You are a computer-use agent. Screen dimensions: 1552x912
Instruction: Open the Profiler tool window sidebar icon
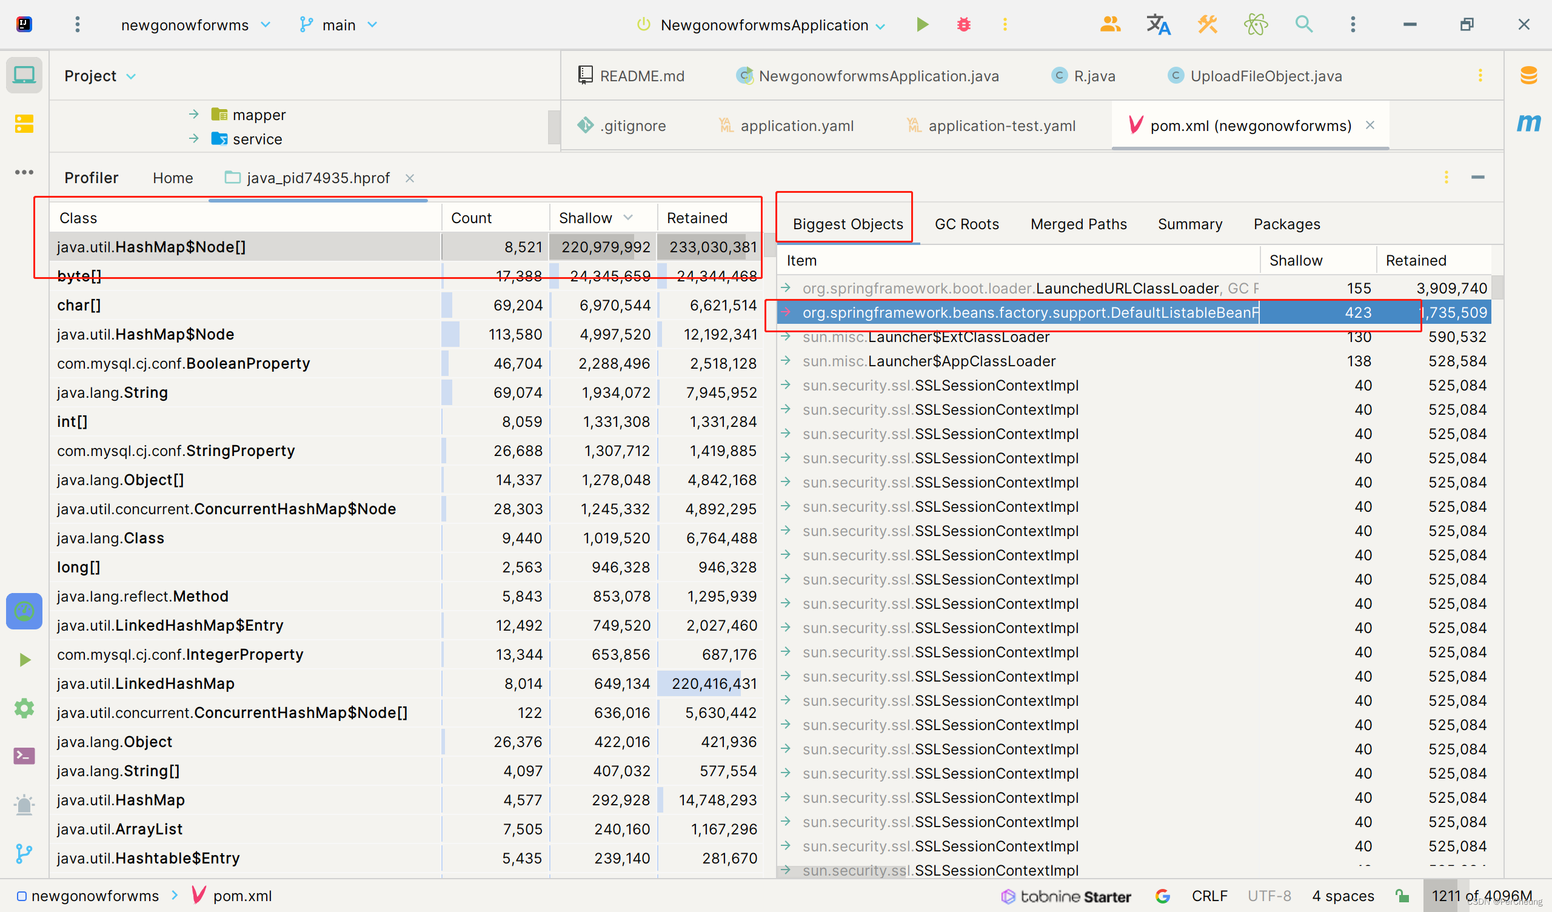(x=24, y=611)
